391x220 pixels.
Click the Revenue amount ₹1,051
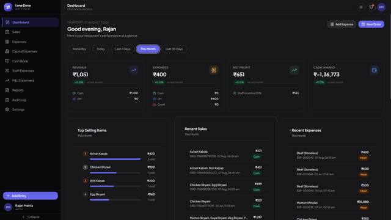(80, 75)
